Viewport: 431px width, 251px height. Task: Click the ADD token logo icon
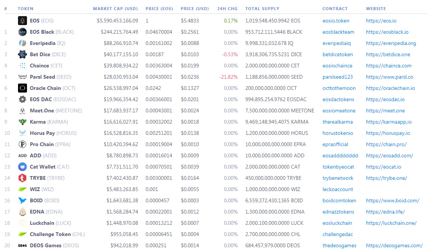pyautogui.click(x=22, y=155)
